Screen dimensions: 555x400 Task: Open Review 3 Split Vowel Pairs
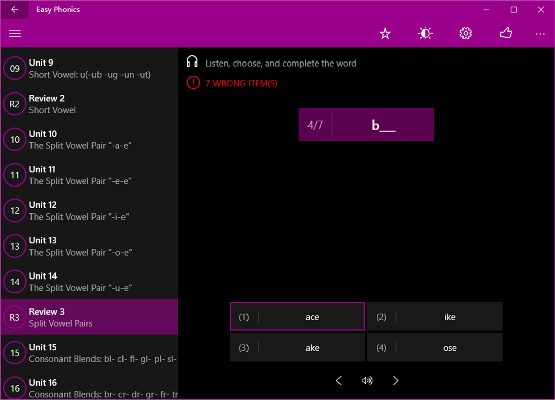click(89, 317)
